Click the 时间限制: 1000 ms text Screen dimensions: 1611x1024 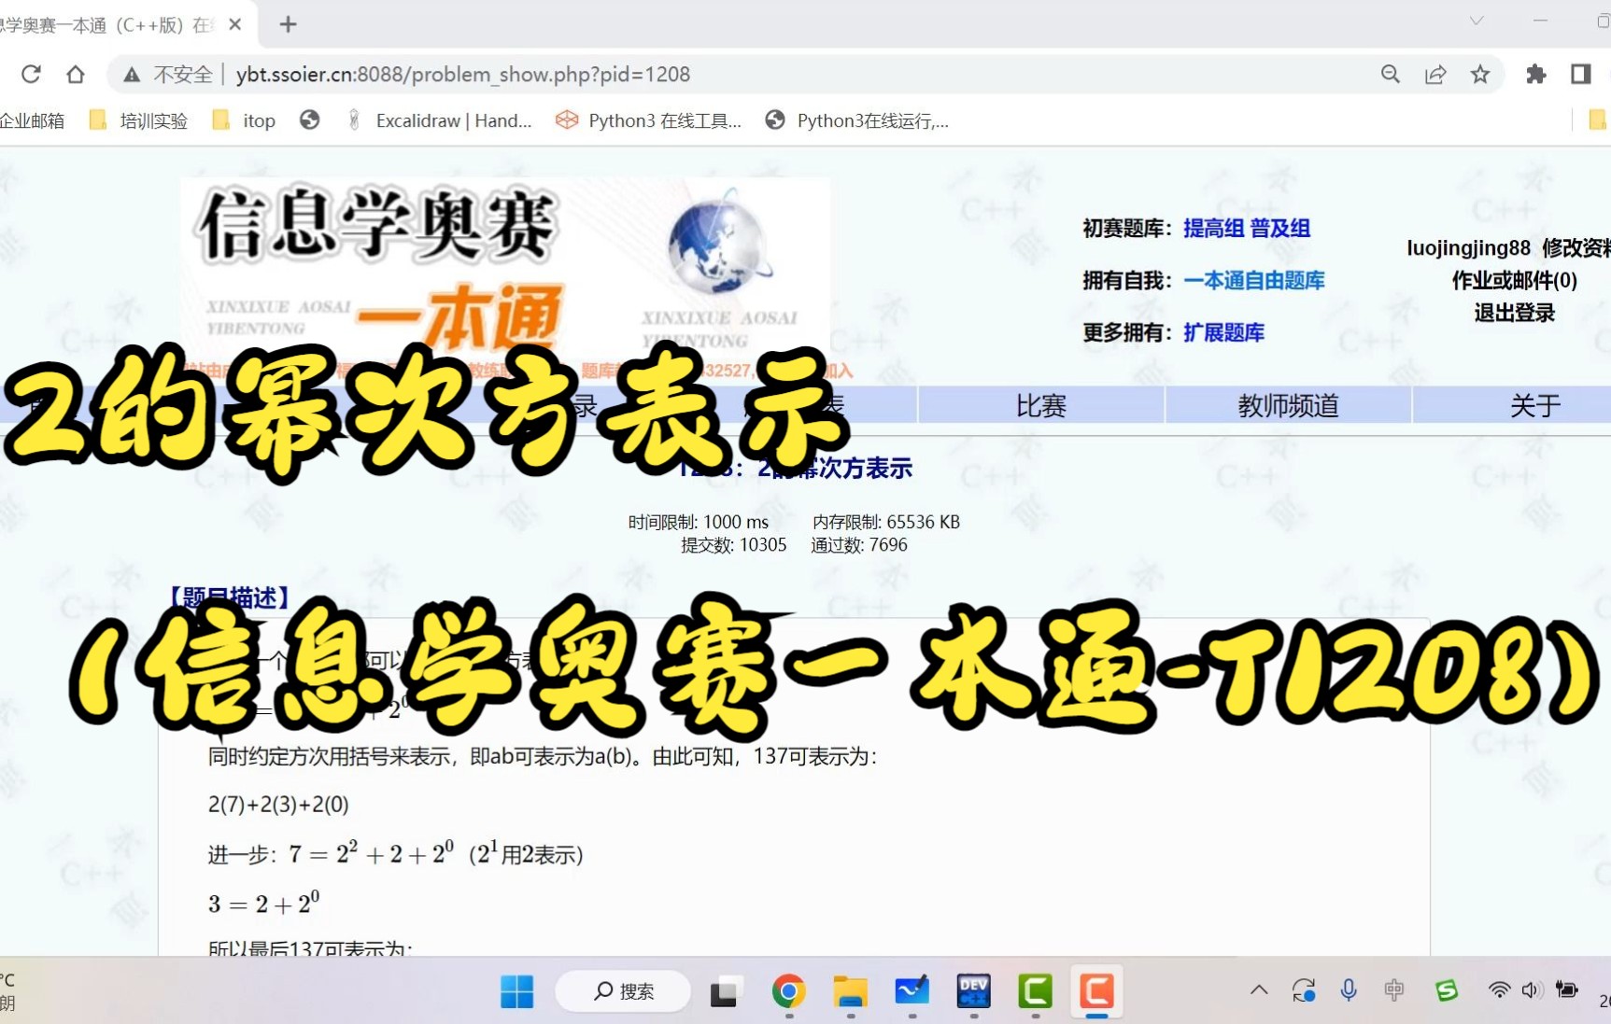pos(699,522)
